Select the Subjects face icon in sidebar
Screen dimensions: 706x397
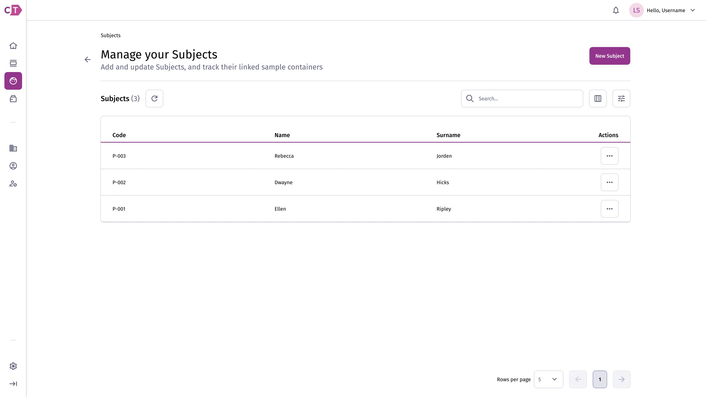13,81
